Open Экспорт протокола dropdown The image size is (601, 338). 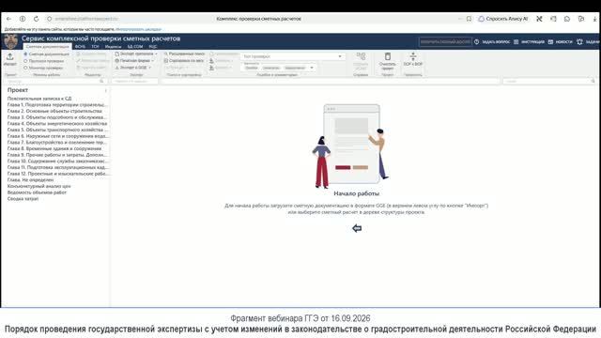click(136, 54)
